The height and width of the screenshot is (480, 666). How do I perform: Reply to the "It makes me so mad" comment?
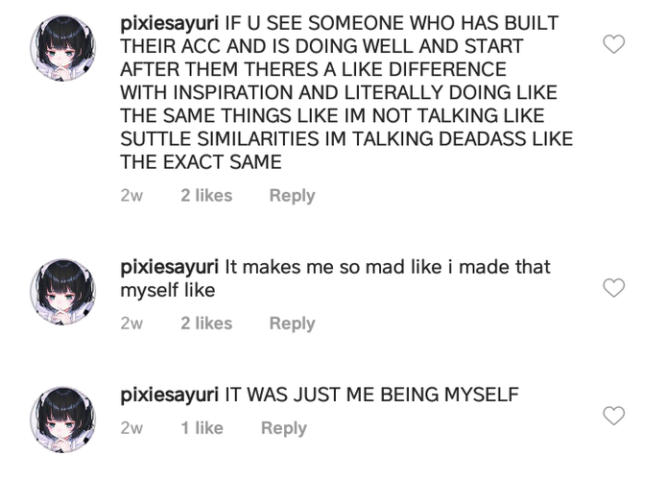coord(292,324)
